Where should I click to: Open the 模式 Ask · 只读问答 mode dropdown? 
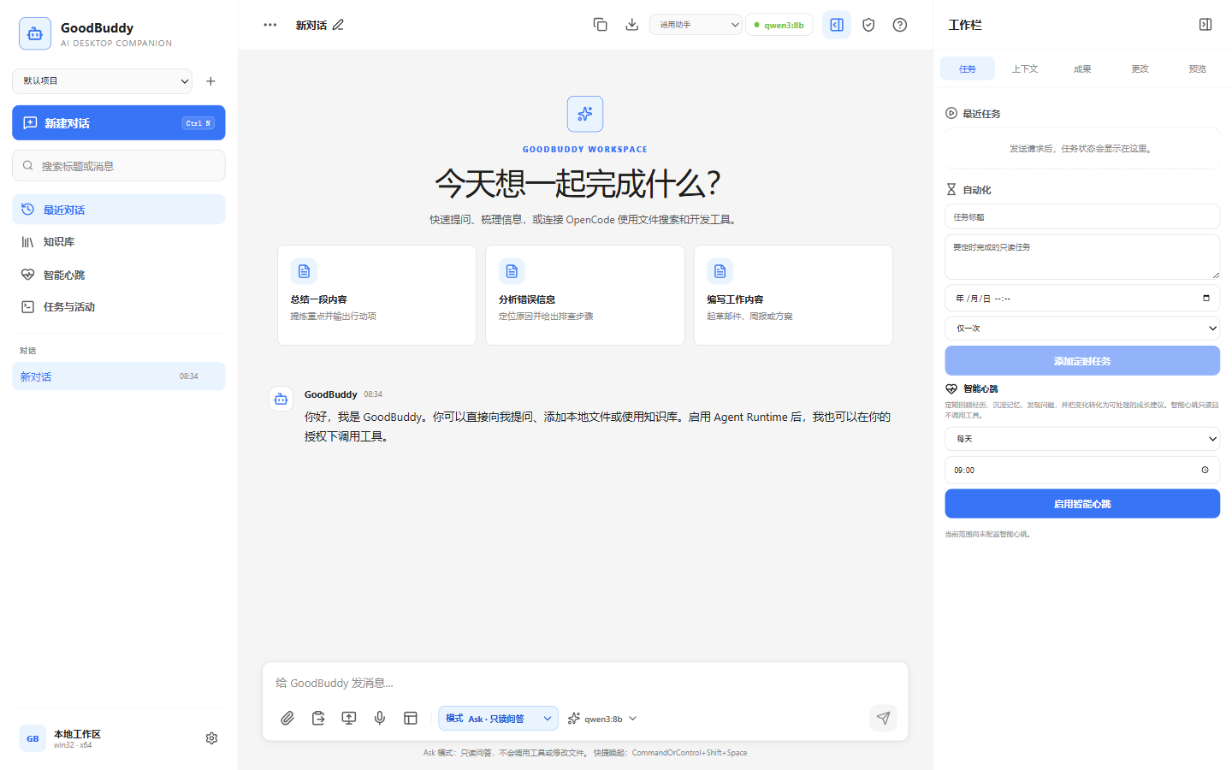498,719
